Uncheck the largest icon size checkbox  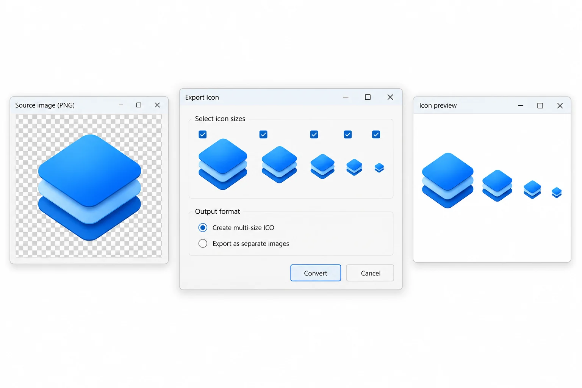[x=203, y=135]
